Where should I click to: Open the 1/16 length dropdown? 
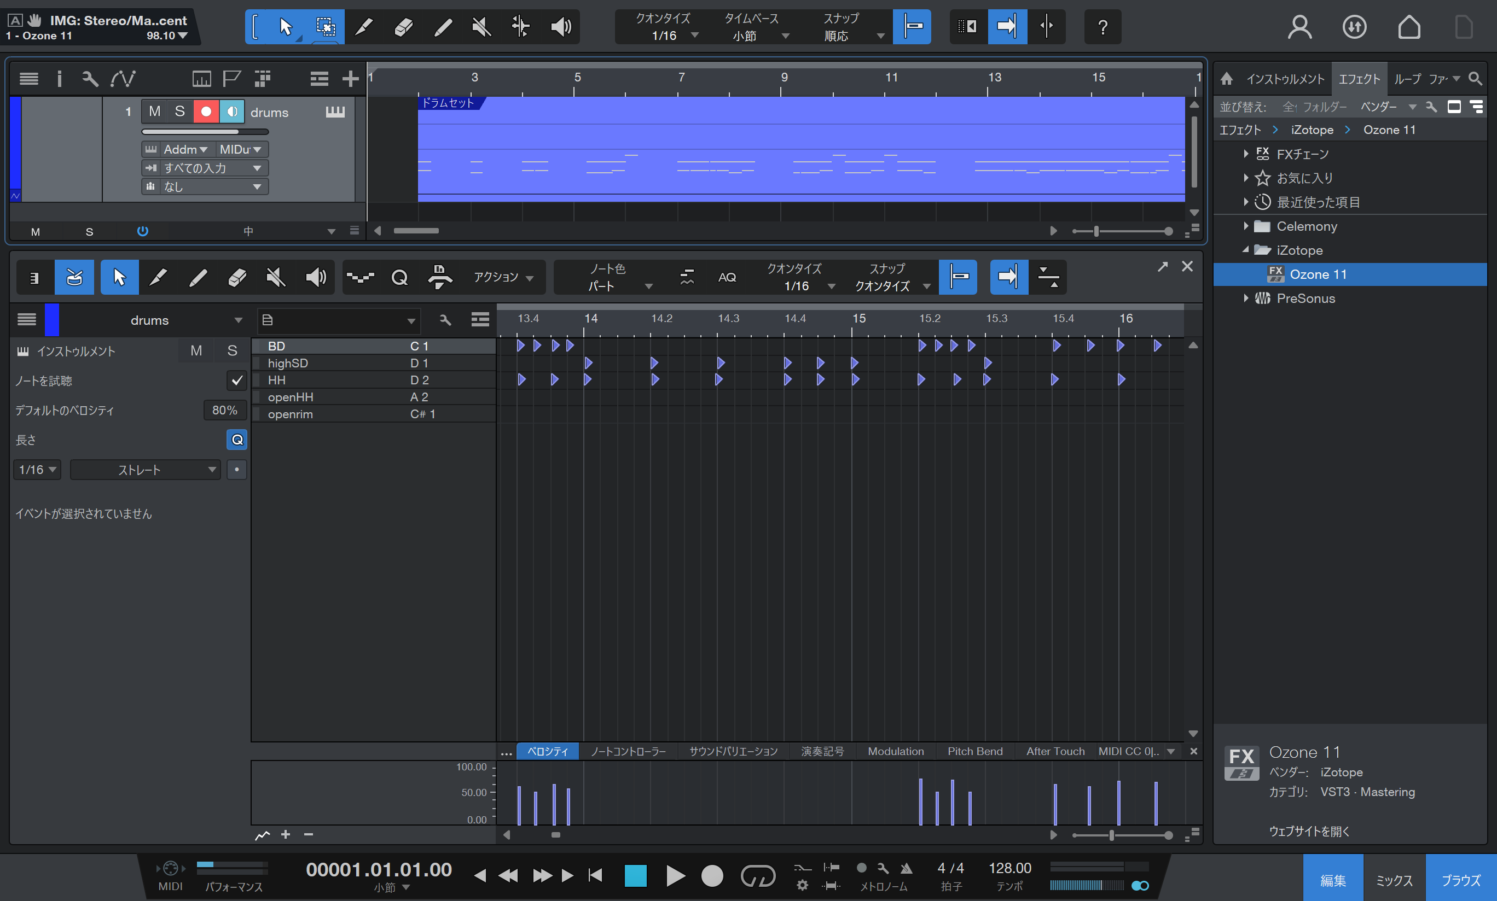(x=37, y=470)
